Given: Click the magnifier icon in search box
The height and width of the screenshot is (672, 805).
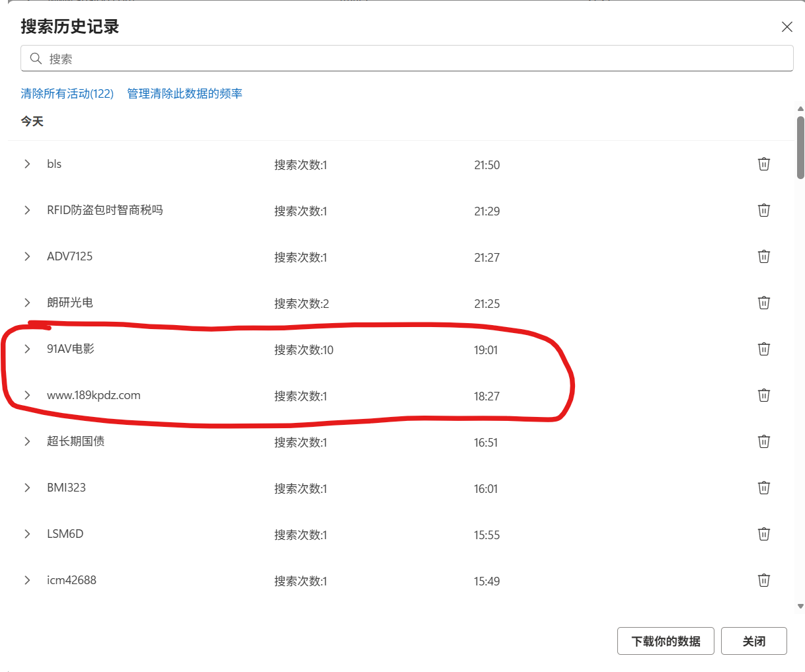Looking at the screenshot, I should pyautogui.click(x=36, y=59).
